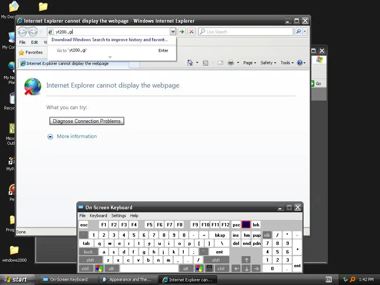Expand More information on error page

click(x=72, y=137)
